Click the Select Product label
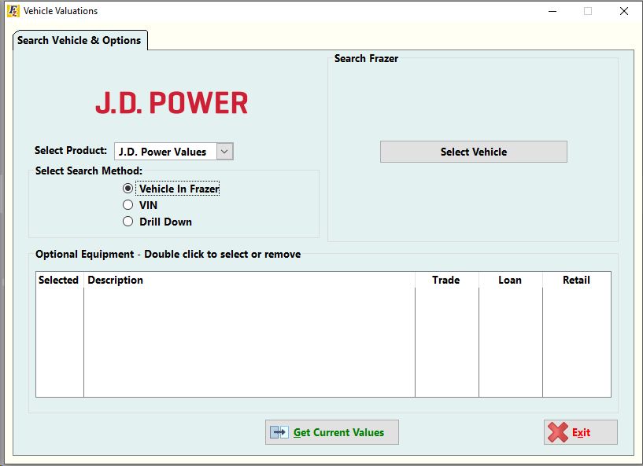This screenshot has height=466, width=643. pos(71,150)
